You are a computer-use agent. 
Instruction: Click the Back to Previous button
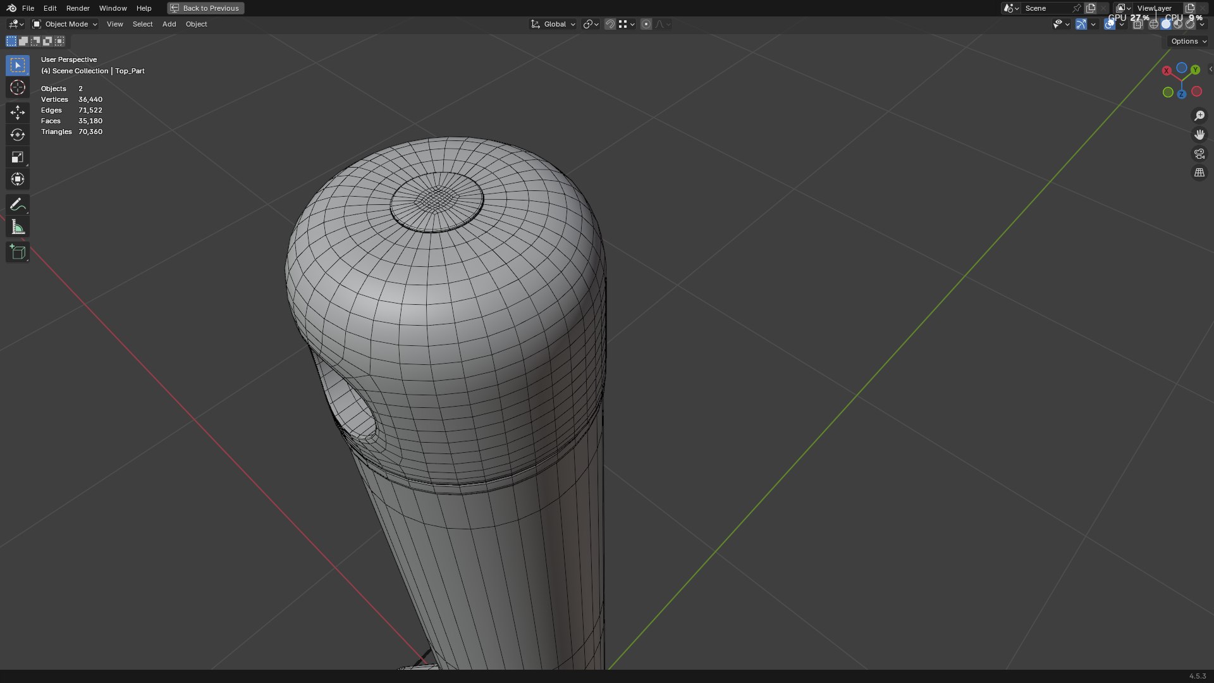point(205,8)
